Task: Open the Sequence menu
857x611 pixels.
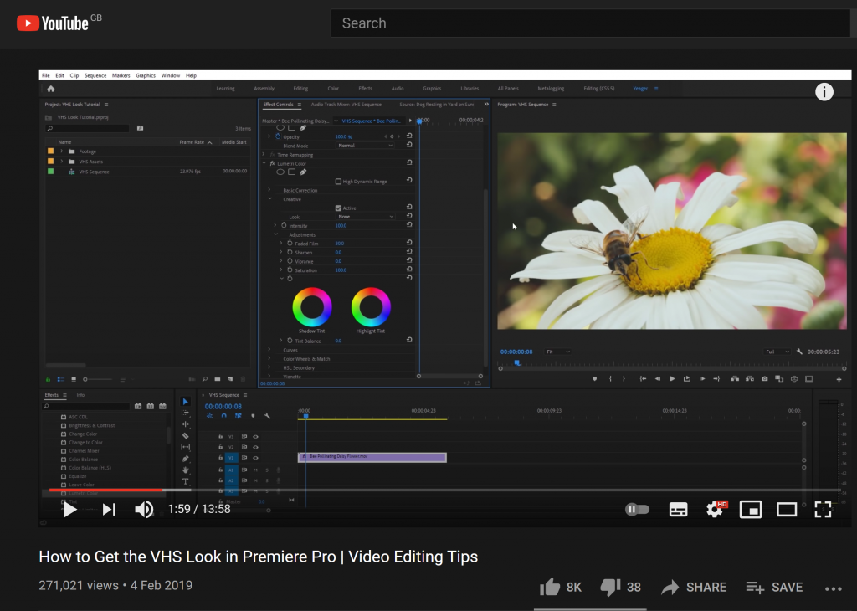Action: click(95, 75)
